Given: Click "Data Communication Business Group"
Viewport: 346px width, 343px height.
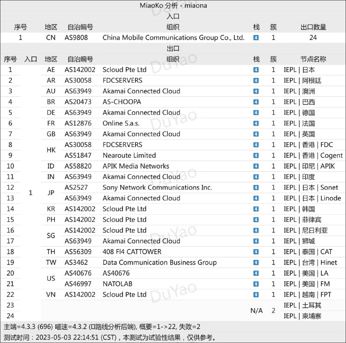Looking at the screenshot, I should [160, 263].
